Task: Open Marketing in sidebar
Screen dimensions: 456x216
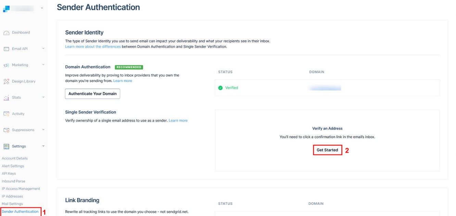Action: click(20, 65)
